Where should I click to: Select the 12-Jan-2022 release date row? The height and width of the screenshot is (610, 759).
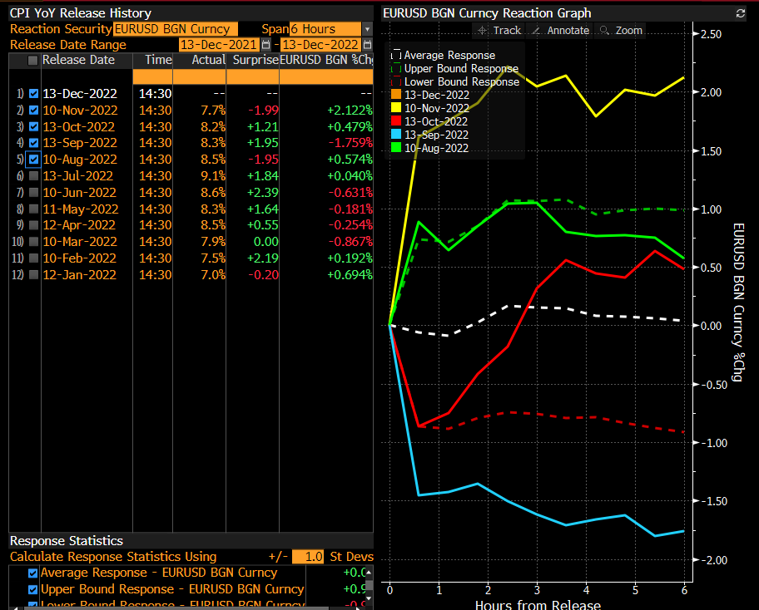coord(80,274)
